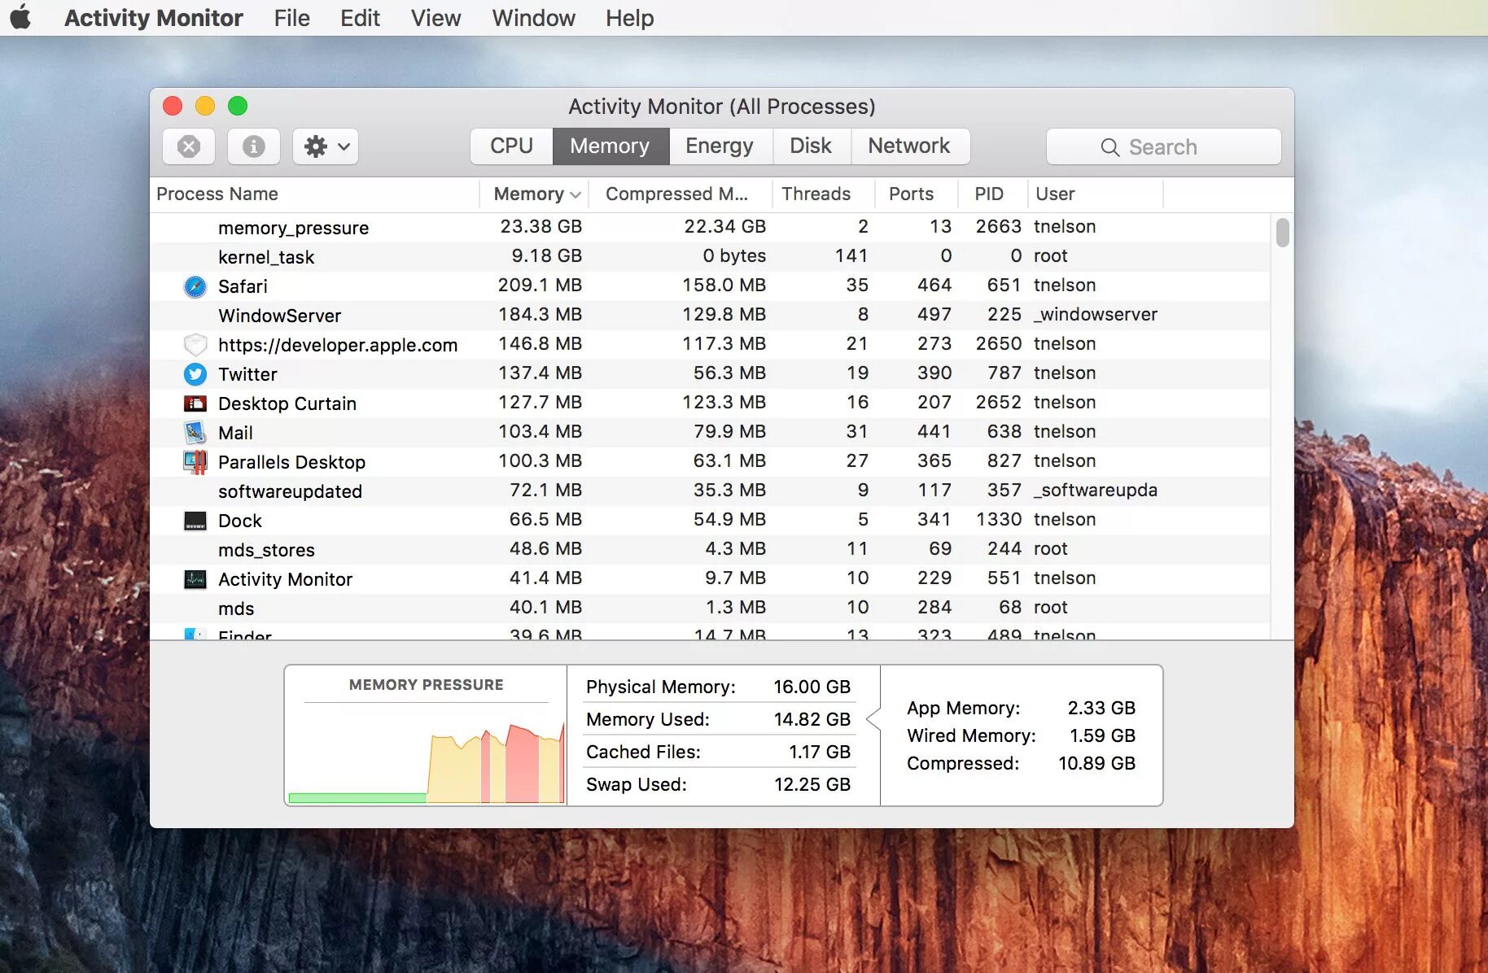Click the Safari process name
1488x973 pixels.
[243, 286]
